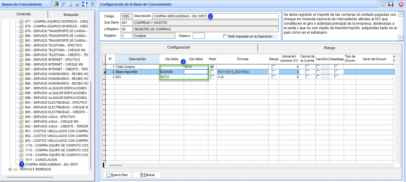Click the Cta Debe cell 16731
This screenshot has height=182, width=406.
pos(172,77)
